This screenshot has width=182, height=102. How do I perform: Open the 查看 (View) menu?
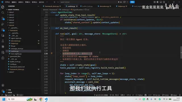pyautogui.click(x=28, y=2)
